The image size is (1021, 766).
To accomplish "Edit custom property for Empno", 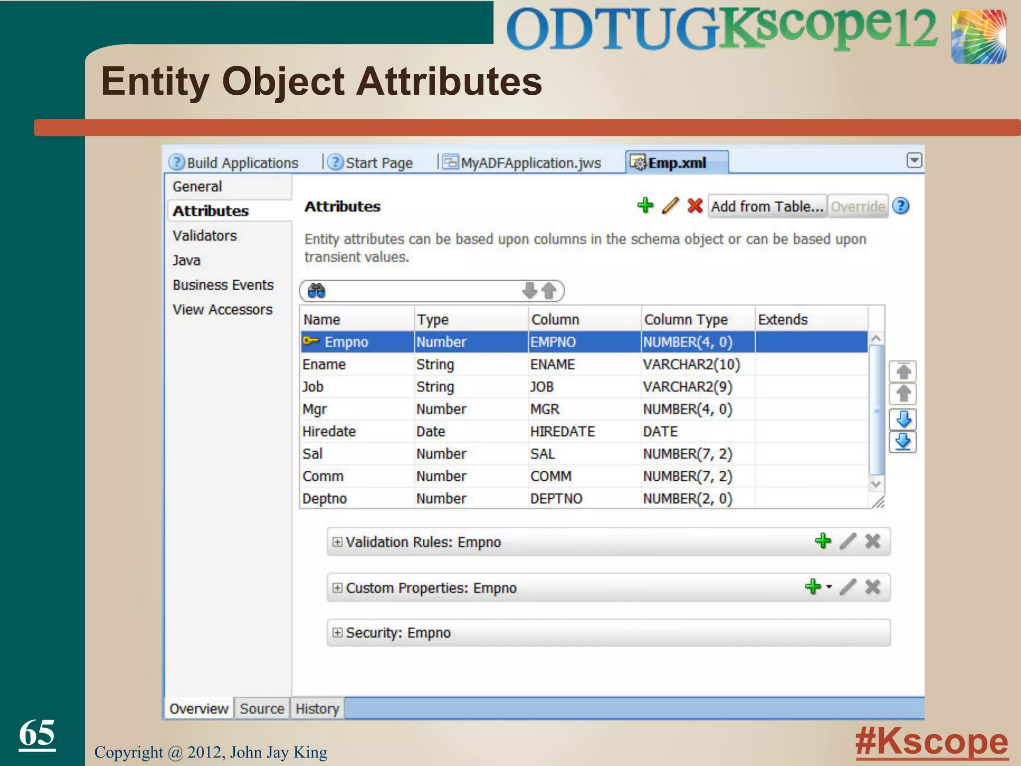I will 848,587.
